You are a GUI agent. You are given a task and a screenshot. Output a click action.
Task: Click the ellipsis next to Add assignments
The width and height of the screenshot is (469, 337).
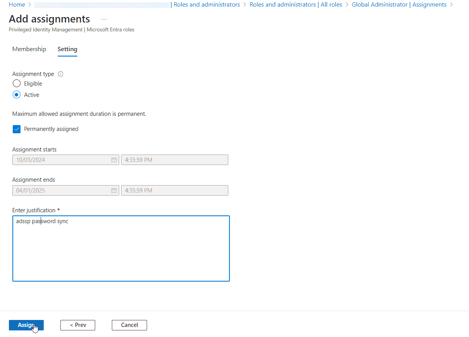(103, 19)
